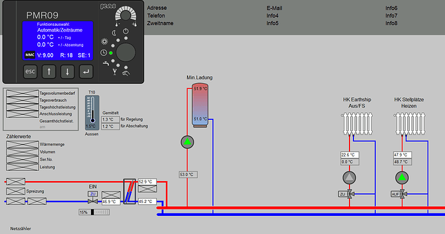Screen dimensions: 445x234
Task: Click the Wärmemenge placeholder box
Action: point(23,144)
